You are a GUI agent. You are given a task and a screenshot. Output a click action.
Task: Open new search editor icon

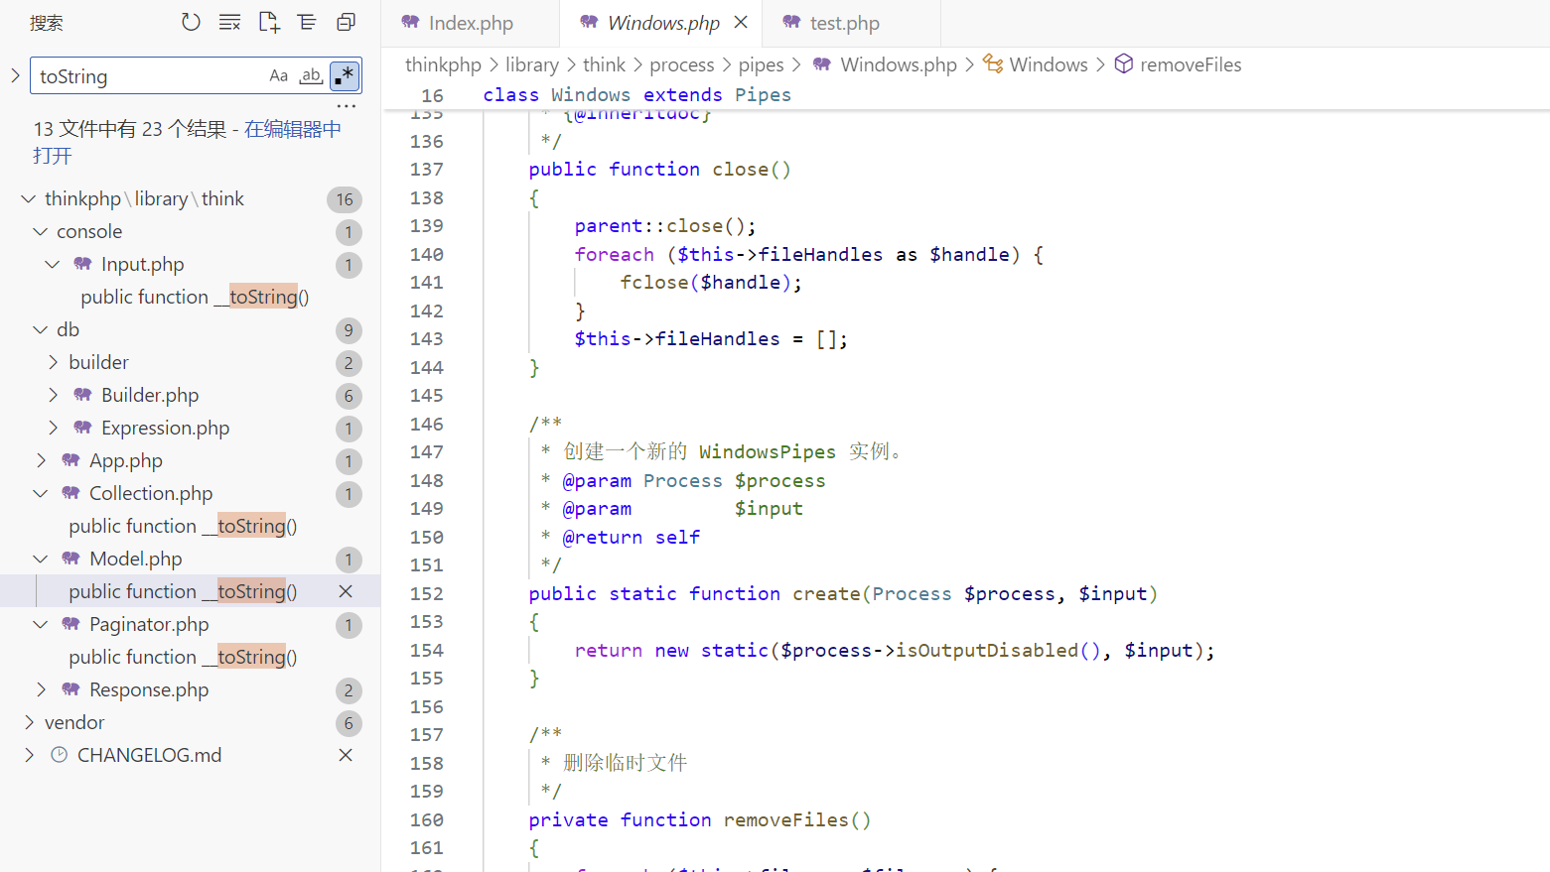coord(269,22)
